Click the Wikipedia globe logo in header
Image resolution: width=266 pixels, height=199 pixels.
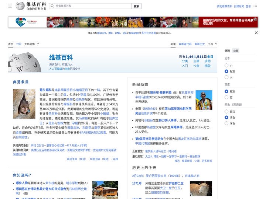point(20,6)
